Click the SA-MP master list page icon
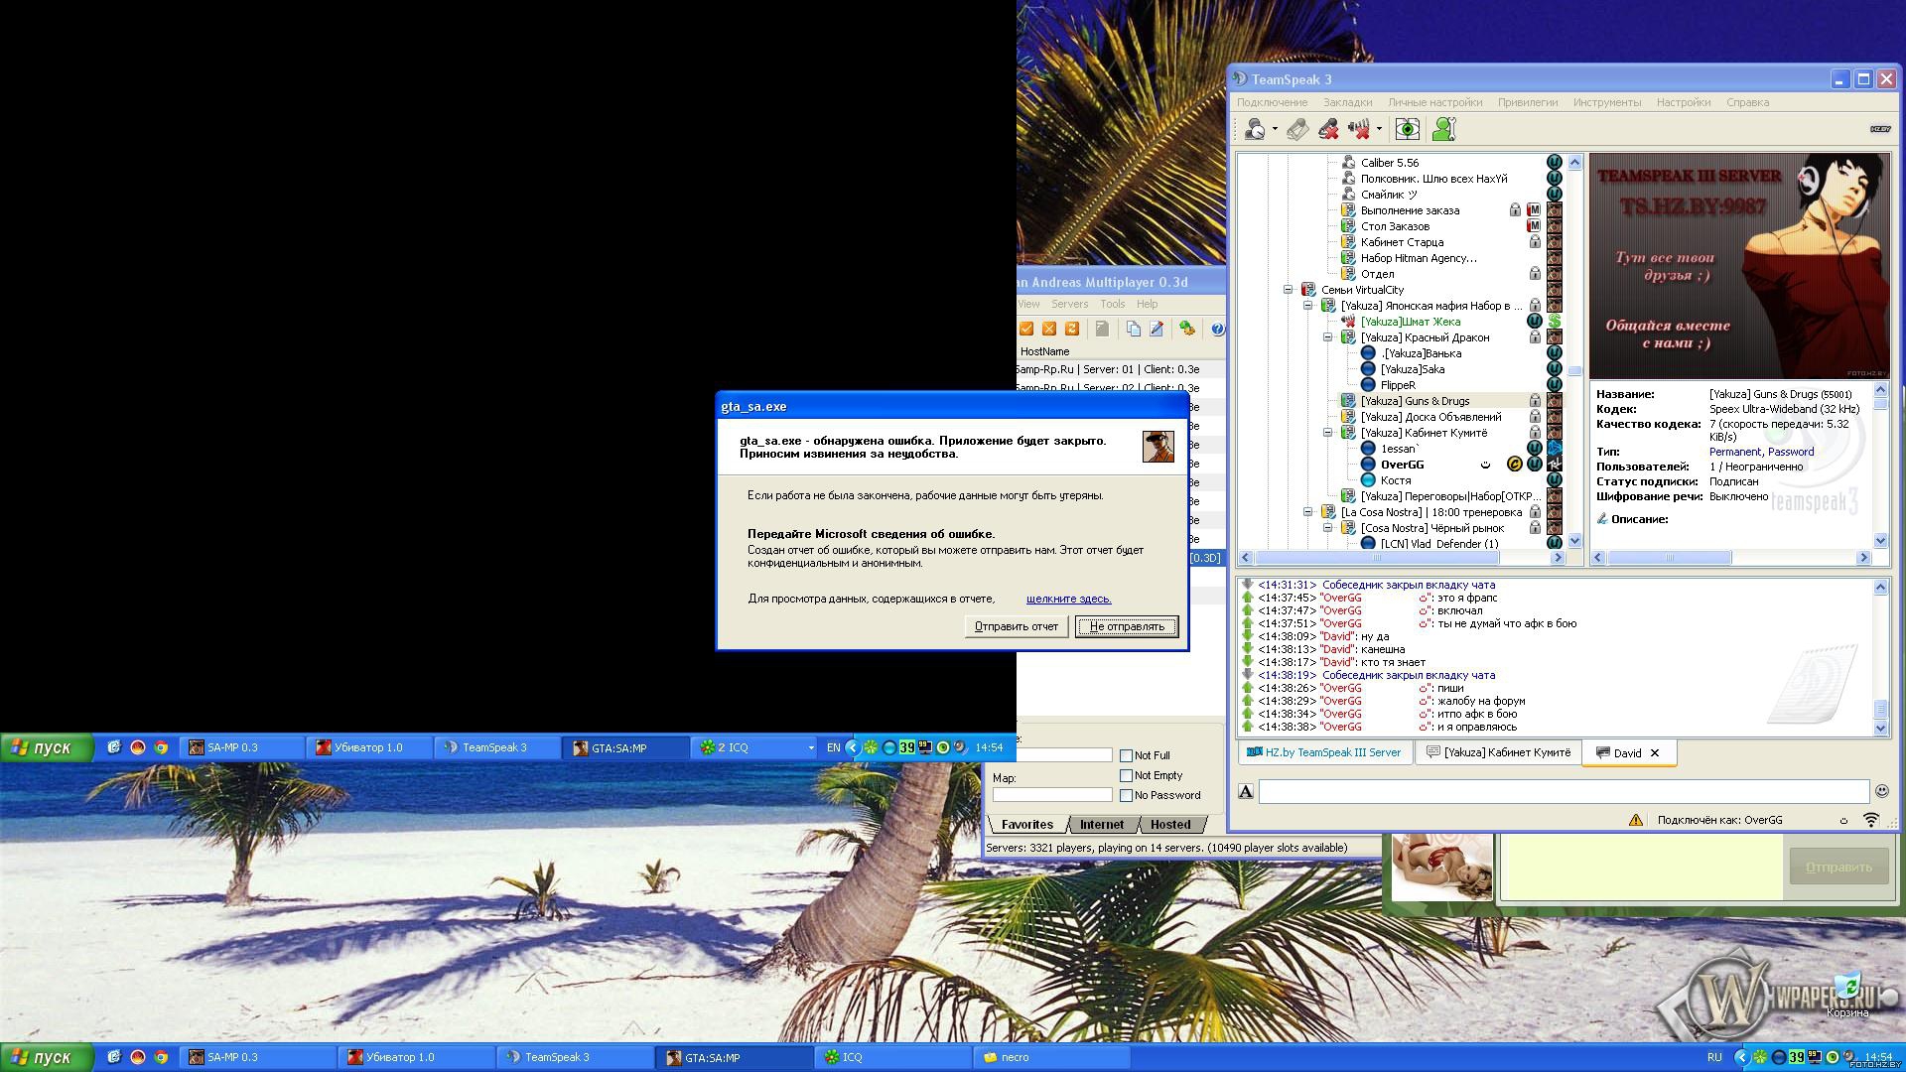The height and width of the screenshot is (1072, 1906). click(1102, 329)
